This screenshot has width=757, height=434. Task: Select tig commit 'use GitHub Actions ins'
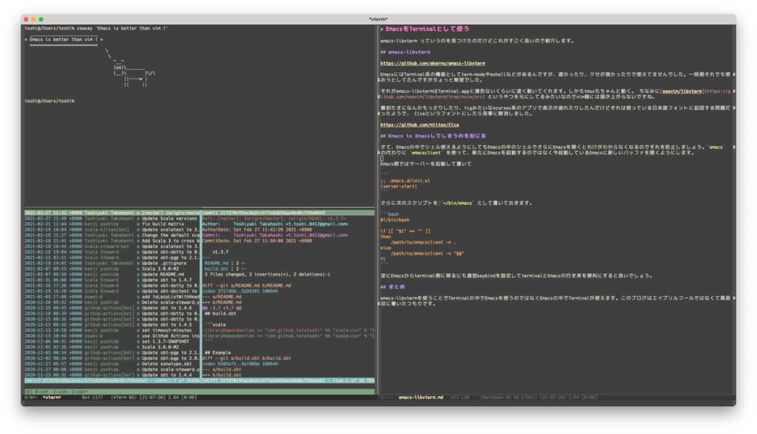pyautogui.click(x=112, y=336)
